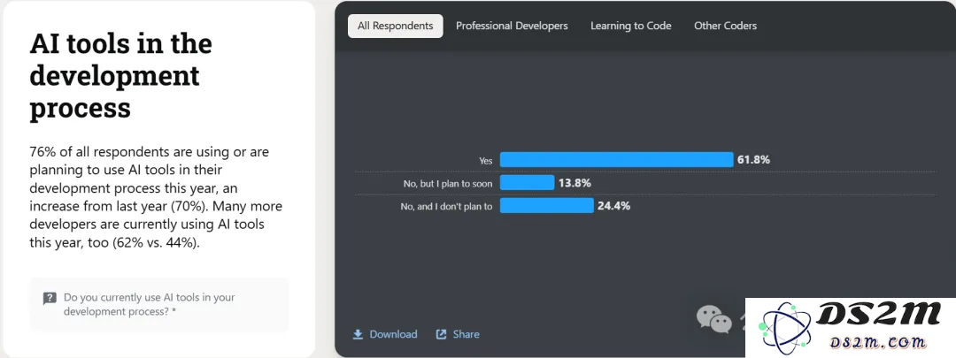The width and height of the screenshot is (956, 358).
Task: Show the Other Coders tab
Action: click(725, 26)
